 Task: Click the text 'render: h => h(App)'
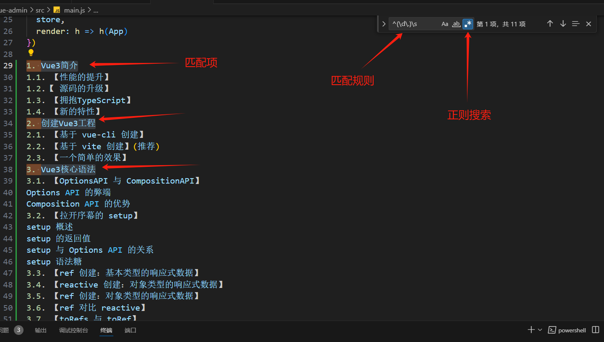tap(82, 31)
